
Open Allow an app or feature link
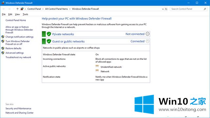[19, 30]
